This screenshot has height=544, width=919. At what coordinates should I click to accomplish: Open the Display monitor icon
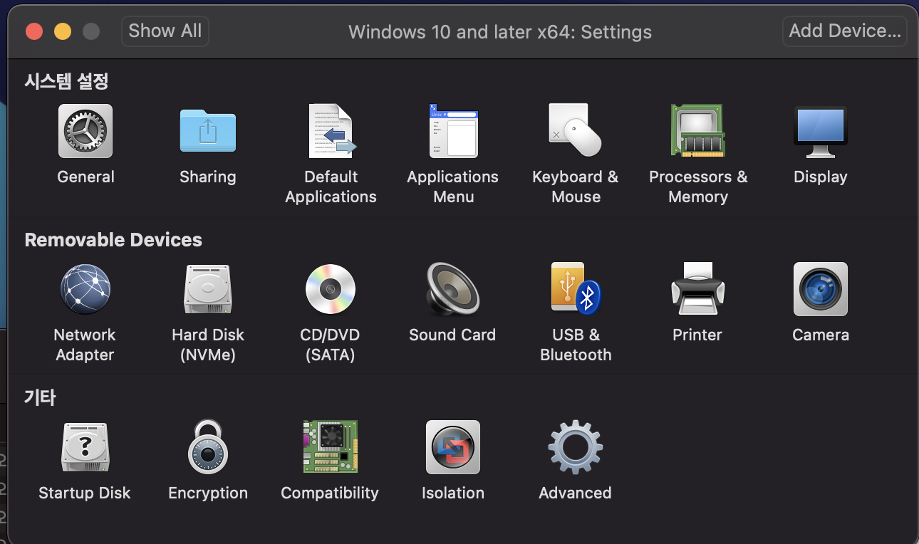(x=821, y=131)
